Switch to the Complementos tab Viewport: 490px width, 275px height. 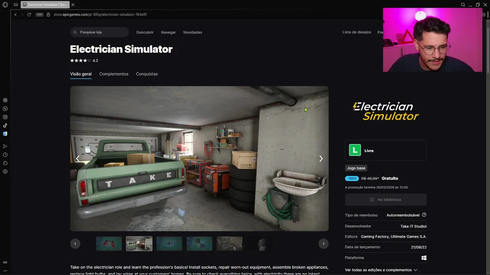pyautogui.click(x=114, y=74)
